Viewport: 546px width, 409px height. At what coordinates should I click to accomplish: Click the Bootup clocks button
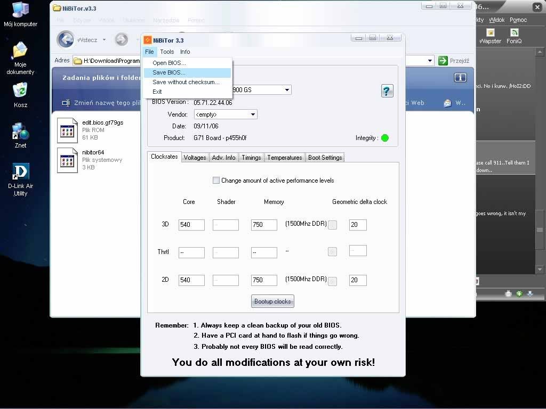click(272, 301)
